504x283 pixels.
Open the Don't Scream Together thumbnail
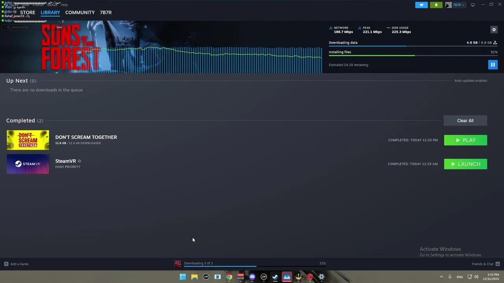point(28,140)
